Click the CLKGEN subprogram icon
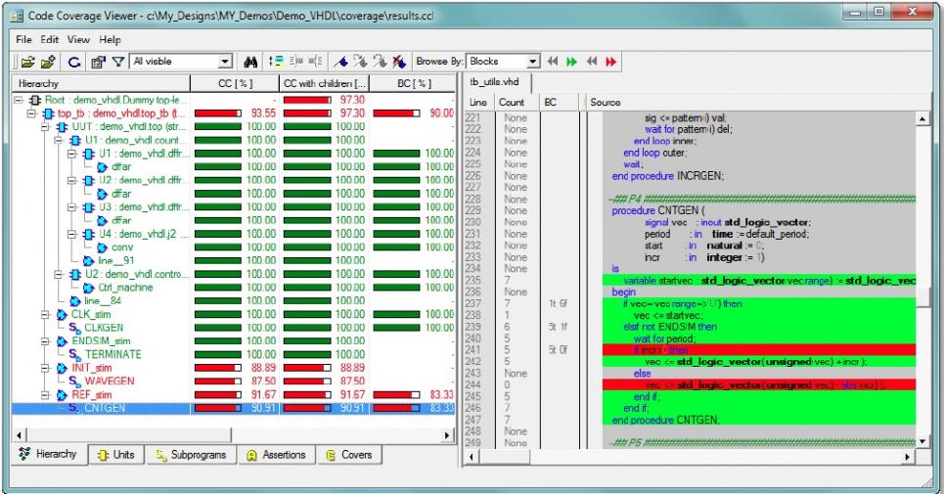 click(74, 328)
